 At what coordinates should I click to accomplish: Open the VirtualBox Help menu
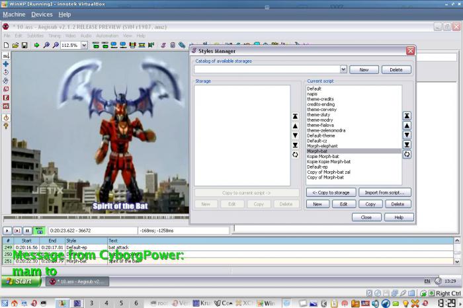pos(64,15)
